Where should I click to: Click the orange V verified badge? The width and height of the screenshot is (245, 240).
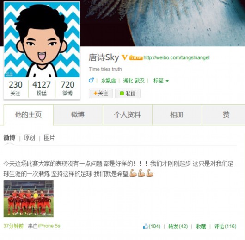(x=124, y=57)
